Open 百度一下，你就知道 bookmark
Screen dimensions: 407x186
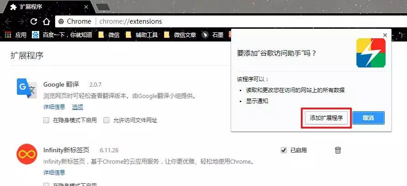point(62,35)
